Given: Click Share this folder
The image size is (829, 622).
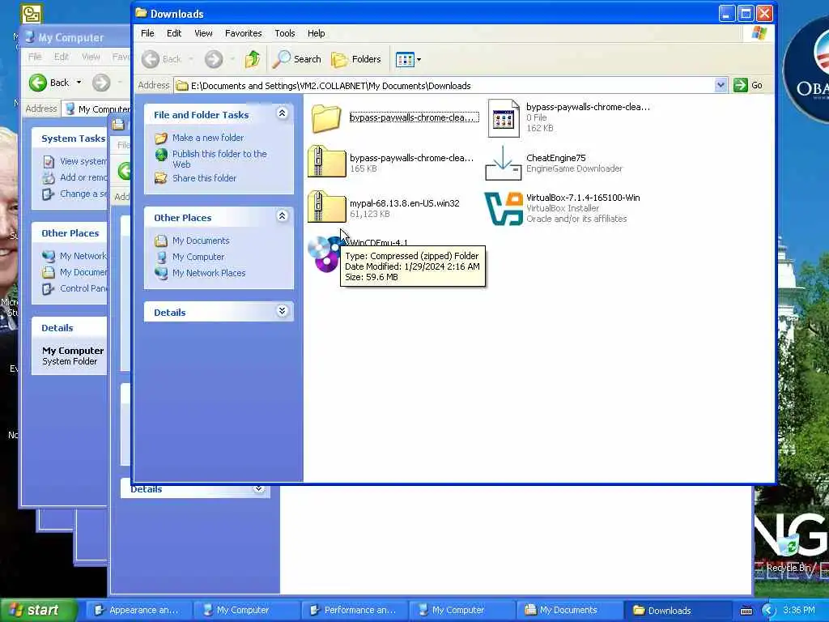Looking at the screenshot, I should point(204,178).
